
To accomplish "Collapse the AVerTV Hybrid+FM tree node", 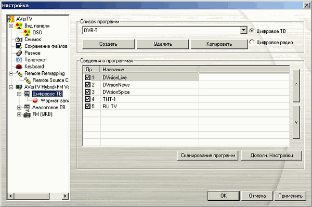I will 11,87.
